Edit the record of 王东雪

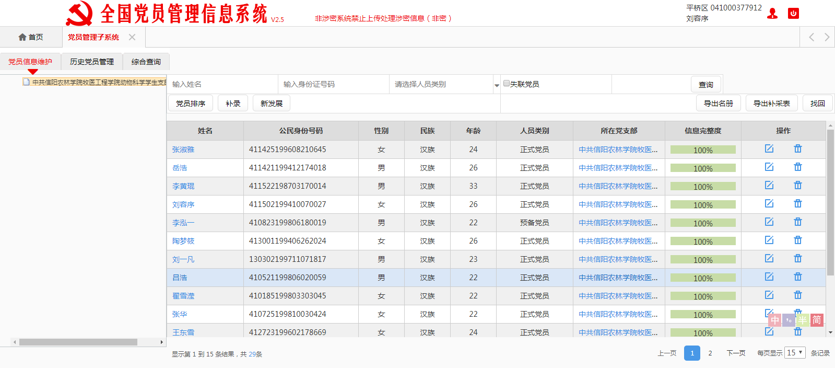tap(769, 331)
